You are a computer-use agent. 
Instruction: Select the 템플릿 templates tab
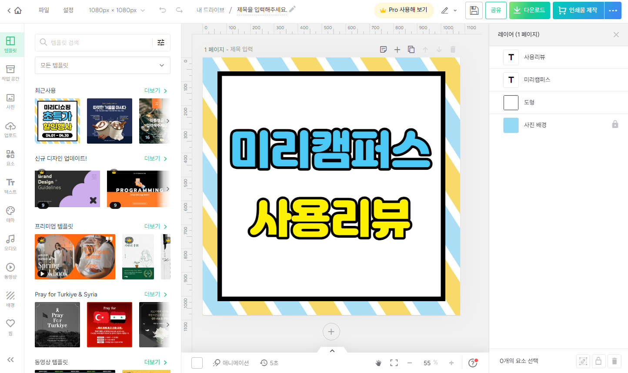[10, 45]
